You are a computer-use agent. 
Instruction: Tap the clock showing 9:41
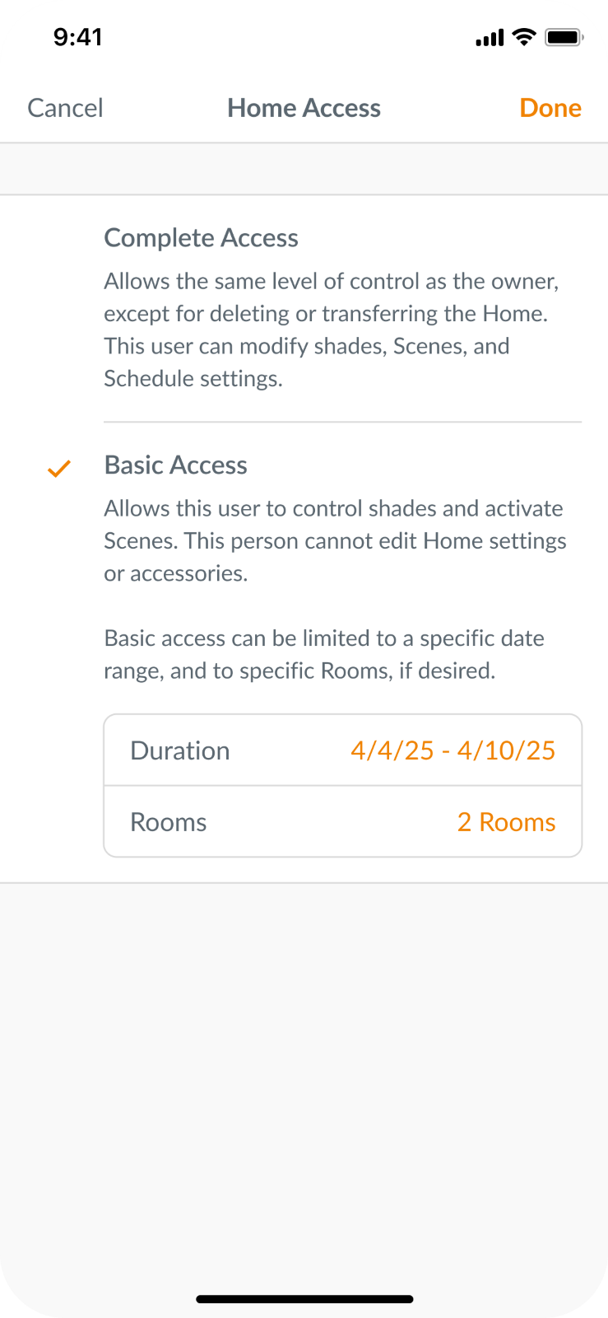coord(78,36)
